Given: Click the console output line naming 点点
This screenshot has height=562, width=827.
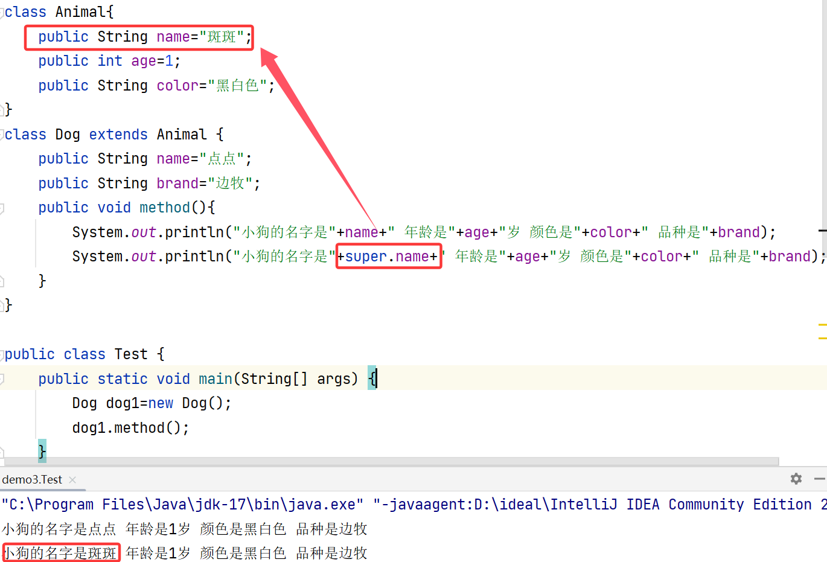Looking at the screenshot, I should tap(185, 529).
